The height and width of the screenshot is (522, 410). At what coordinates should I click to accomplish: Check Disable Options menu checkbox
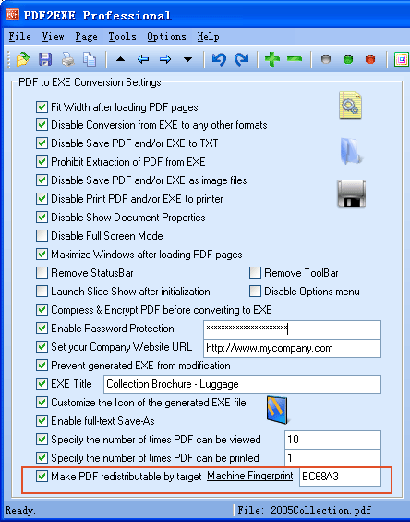click(255, 292)
